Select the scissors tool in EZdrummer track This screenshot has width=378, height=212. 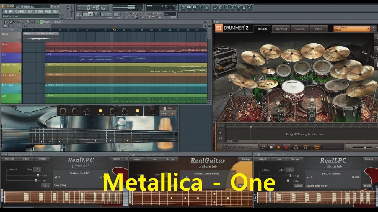220,138
